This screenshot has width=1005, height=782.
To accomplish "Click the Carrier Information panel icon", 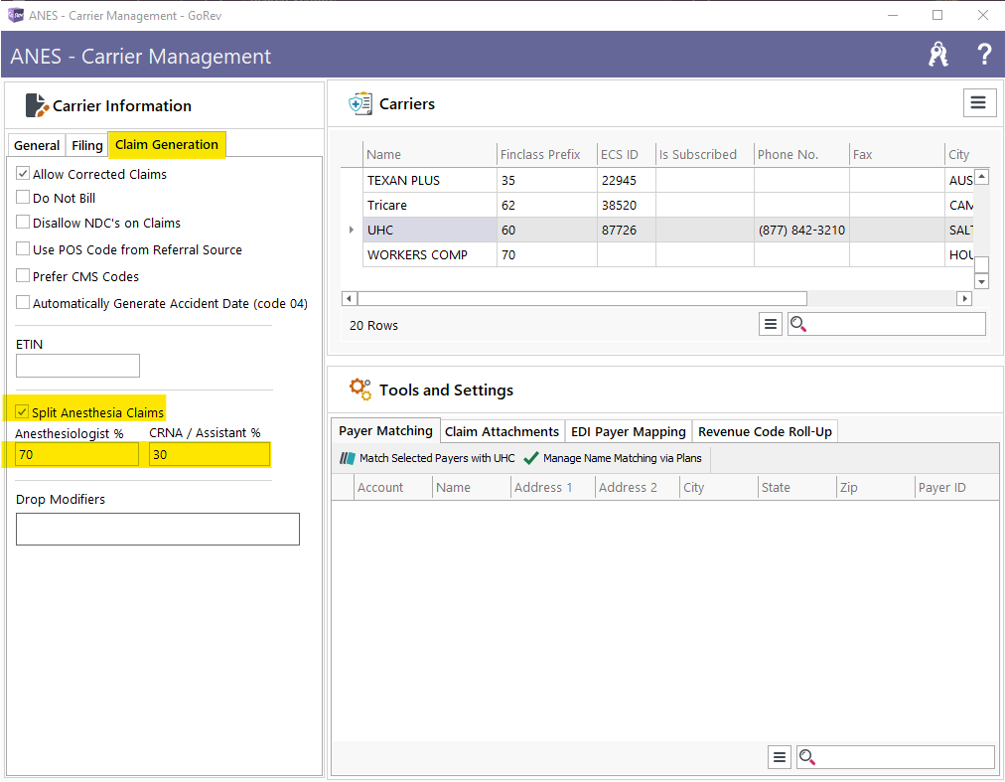I will 37,106.
